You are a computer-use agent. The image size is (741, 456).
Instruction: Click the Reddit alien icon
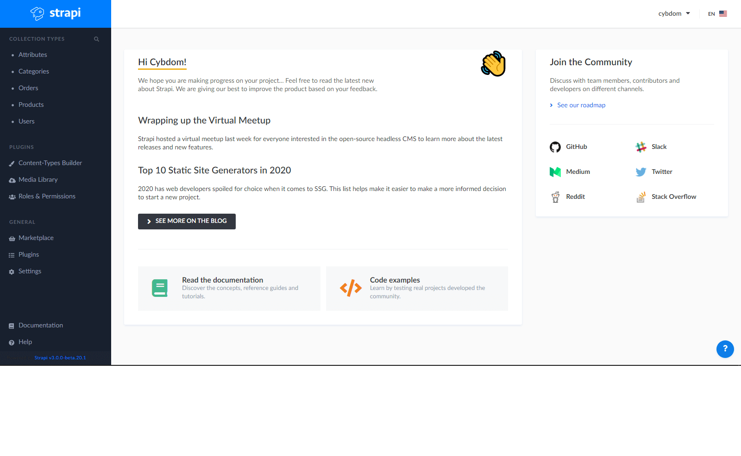[555, 197]
